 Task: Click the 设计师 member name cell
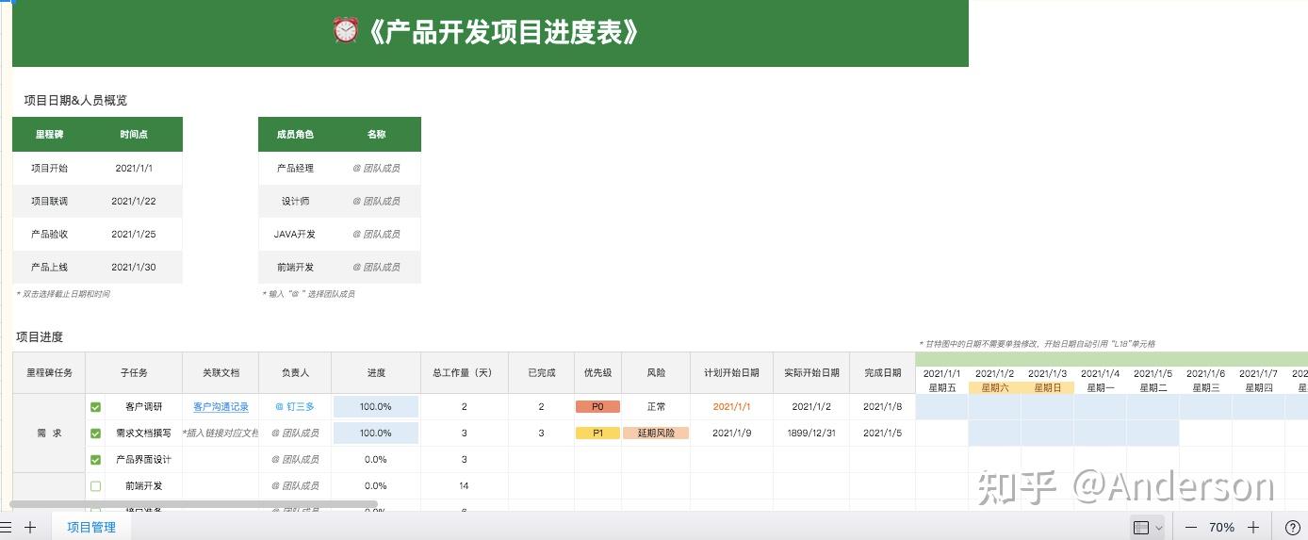pos(376,202)
